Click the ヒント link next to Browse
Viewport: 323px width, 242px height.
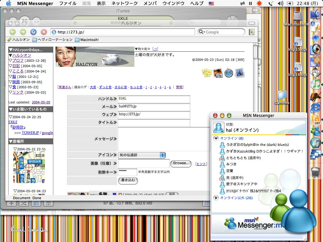click(201, 164)
